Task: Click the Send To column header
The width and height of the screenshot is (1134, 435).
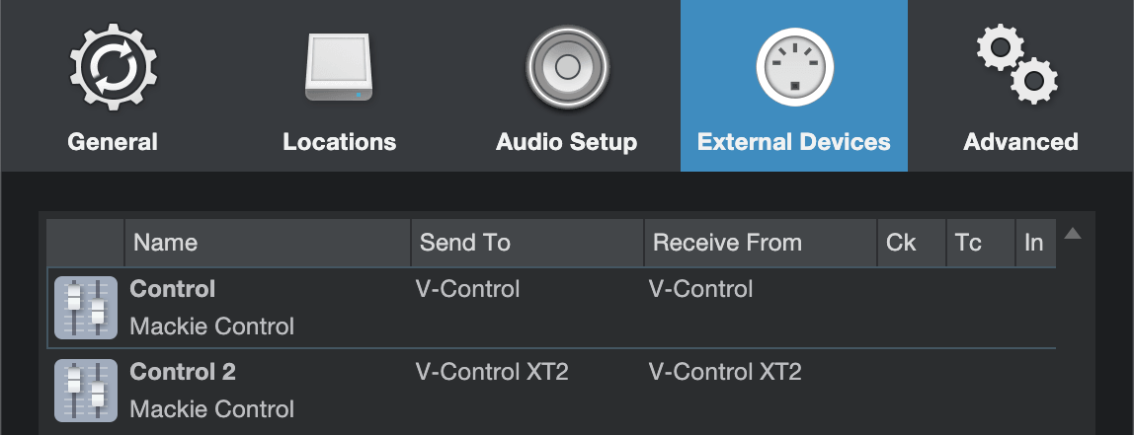Action: click(465, 243)
